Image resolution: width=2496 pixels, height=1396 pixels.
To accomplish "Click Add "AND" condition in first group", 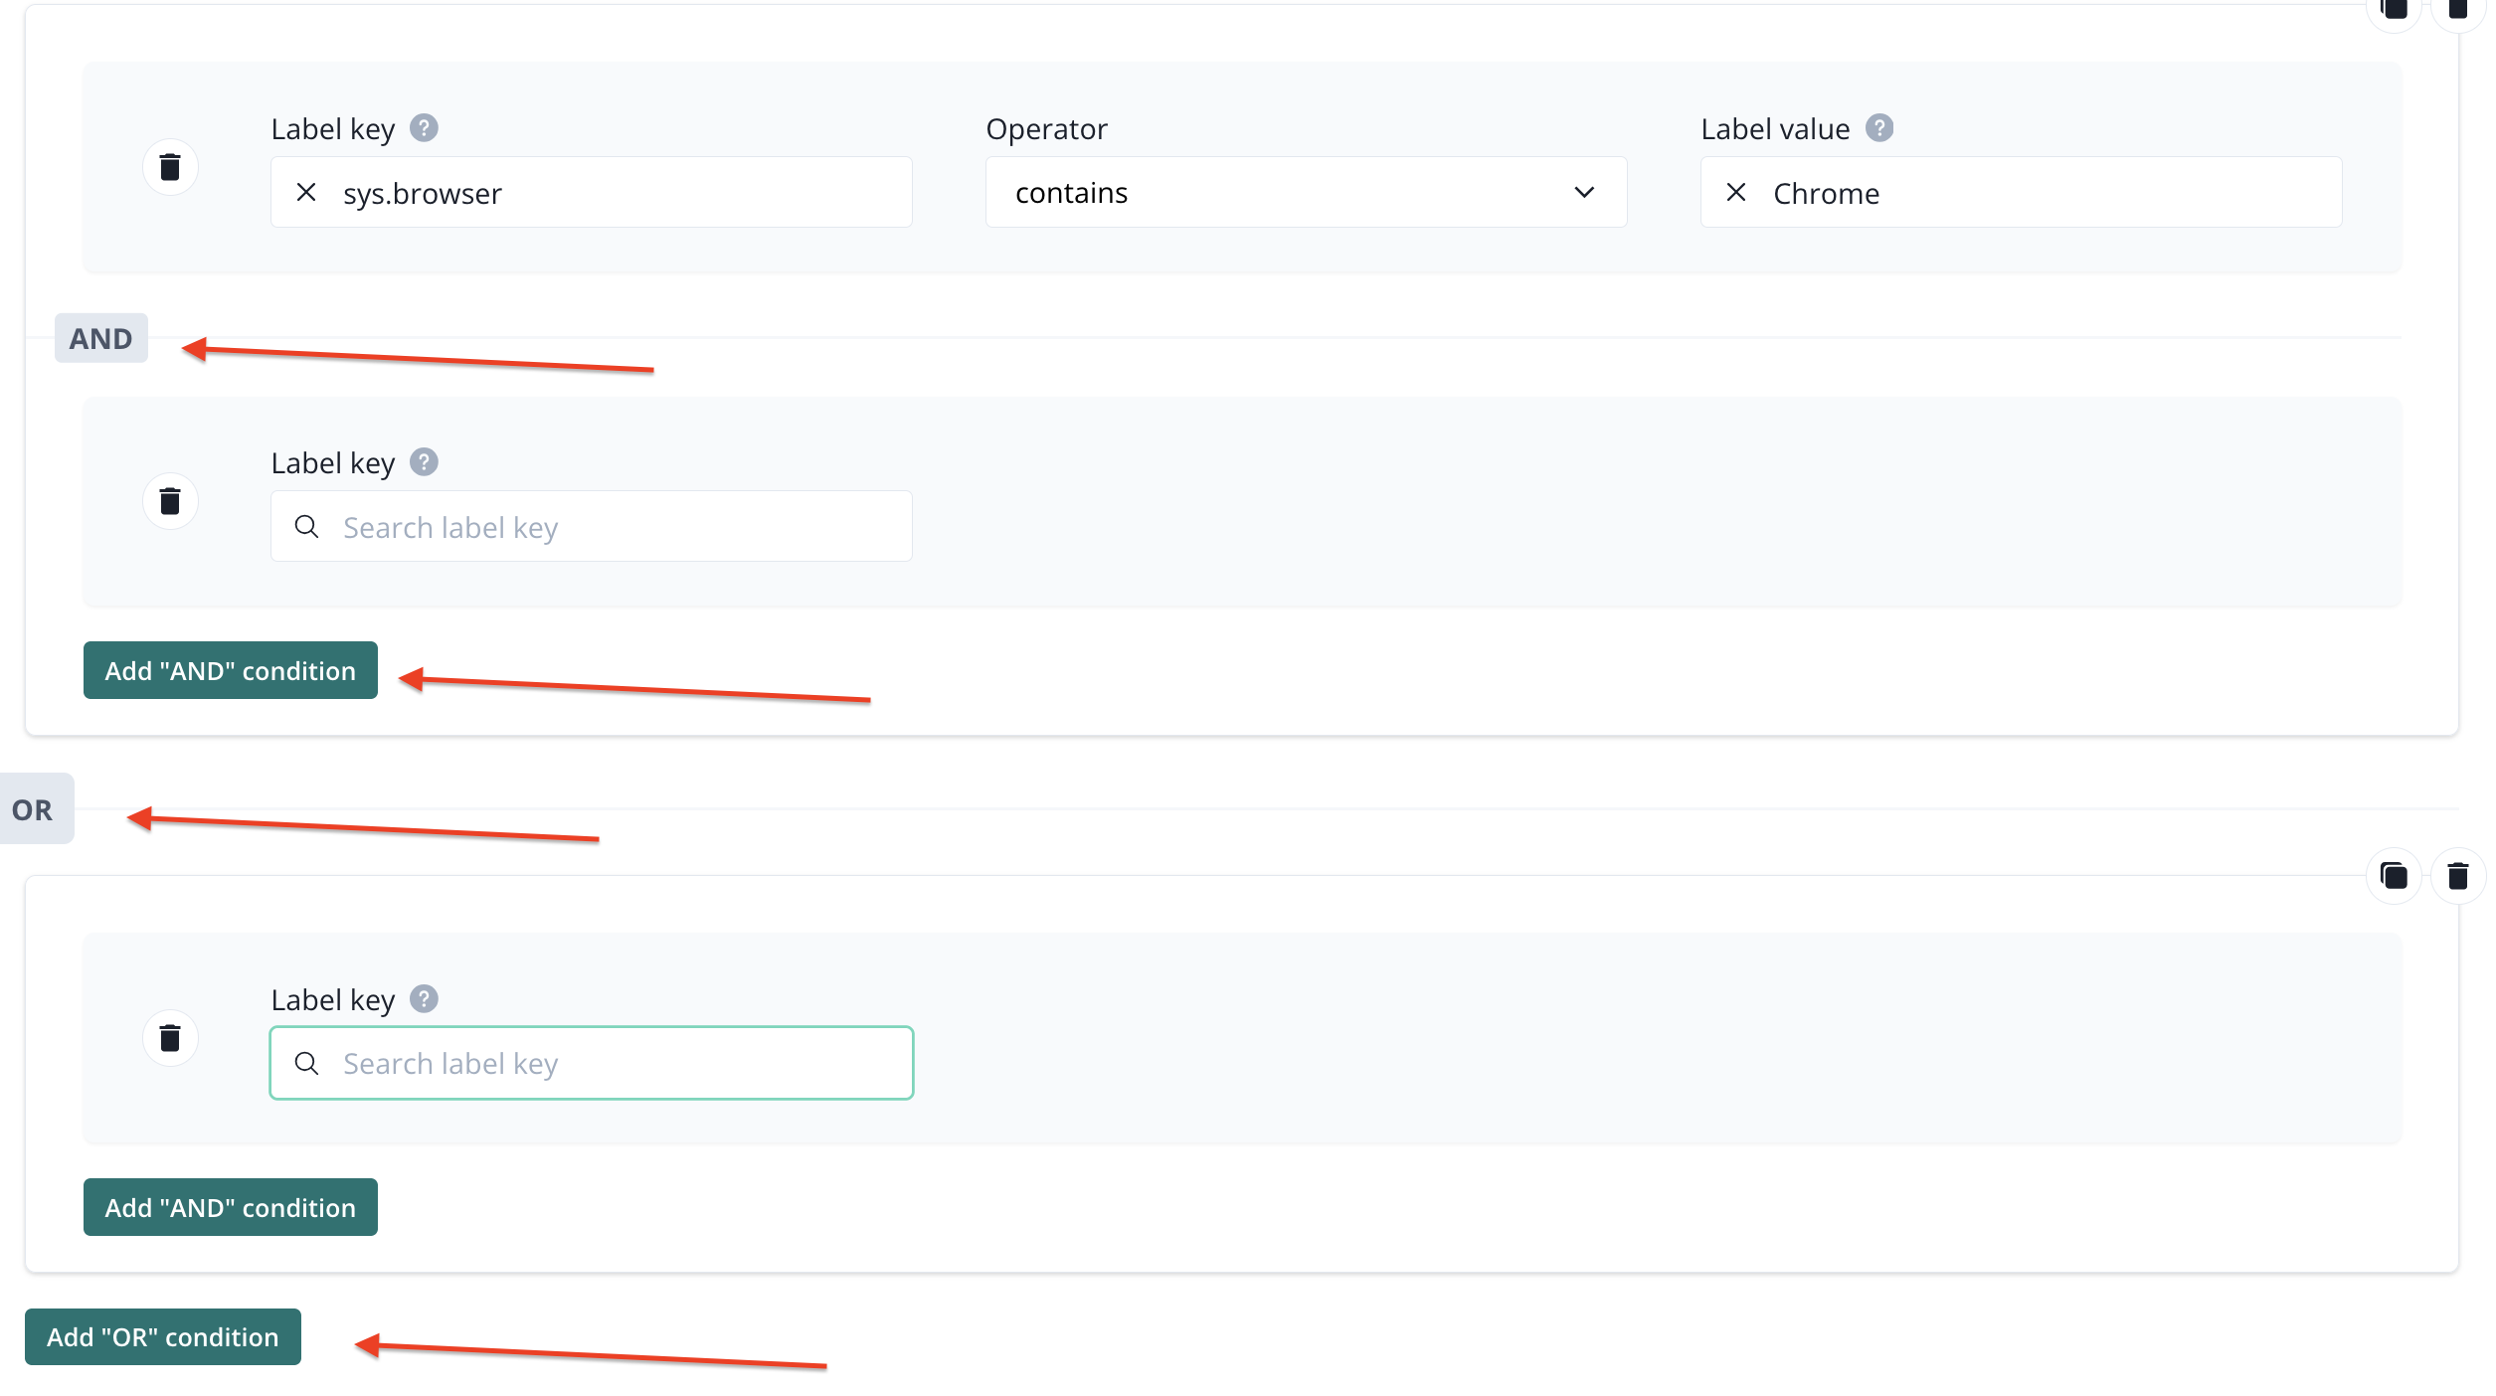I will 230,671.
